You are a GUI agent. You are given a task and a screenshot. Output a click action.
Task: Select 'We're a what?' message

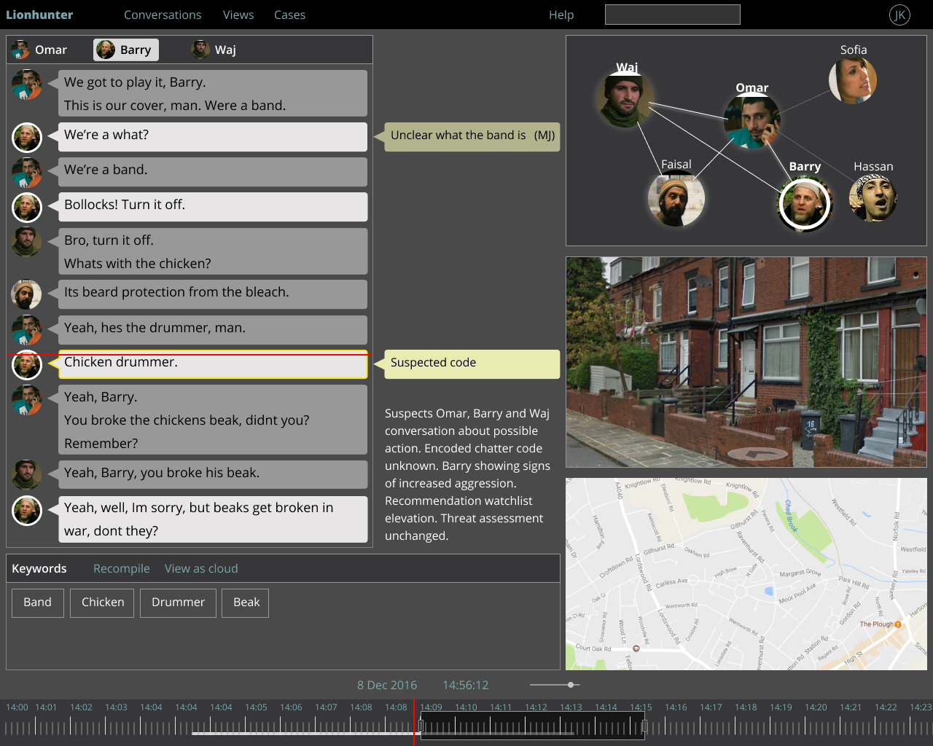213,137
